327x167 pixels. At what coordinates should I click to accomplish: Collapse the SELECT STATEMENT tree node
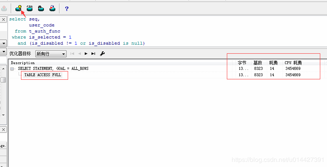click(12, 69)
